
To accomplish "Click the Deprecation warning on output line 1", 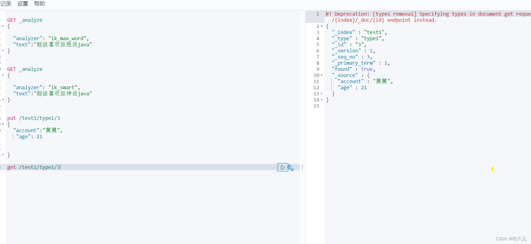I will (x=428, y=14).
